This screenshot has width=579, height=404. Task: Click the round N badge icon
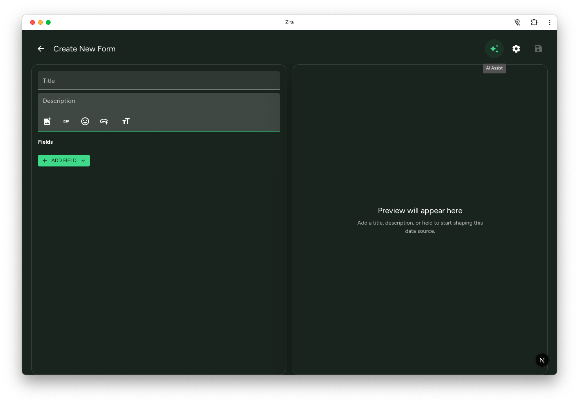click(542, 360)
